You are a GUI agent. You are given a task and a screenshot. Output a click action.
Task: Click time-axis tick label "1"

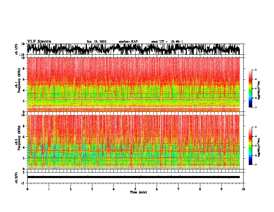pyautogui.click(x=49, y=189)
